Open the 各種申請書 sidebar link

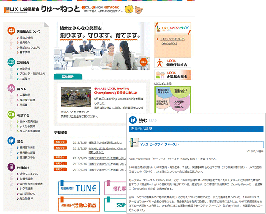26,179
